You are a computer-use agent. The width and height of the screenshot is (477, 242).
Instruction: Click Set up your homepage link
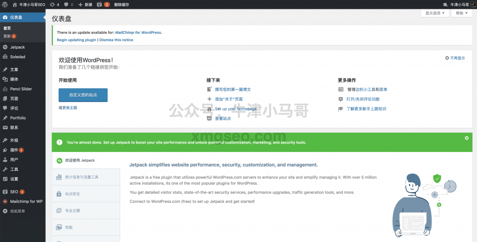236,109
